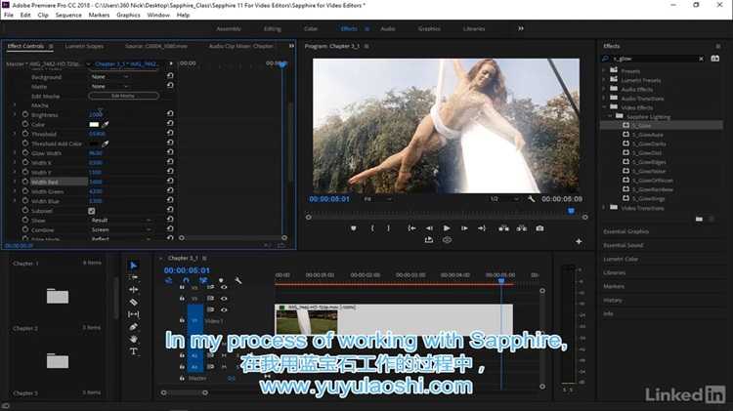
Task: Switch to the Lumetri Scopes tab
Action: click(x=84, y=46)
